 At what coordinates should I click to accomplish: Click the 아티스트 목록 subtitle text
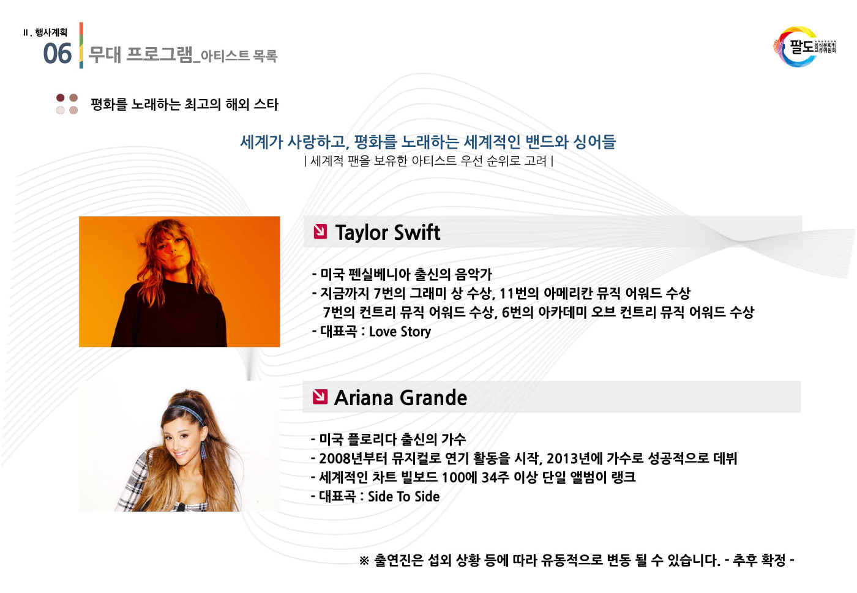coord(239,56)
